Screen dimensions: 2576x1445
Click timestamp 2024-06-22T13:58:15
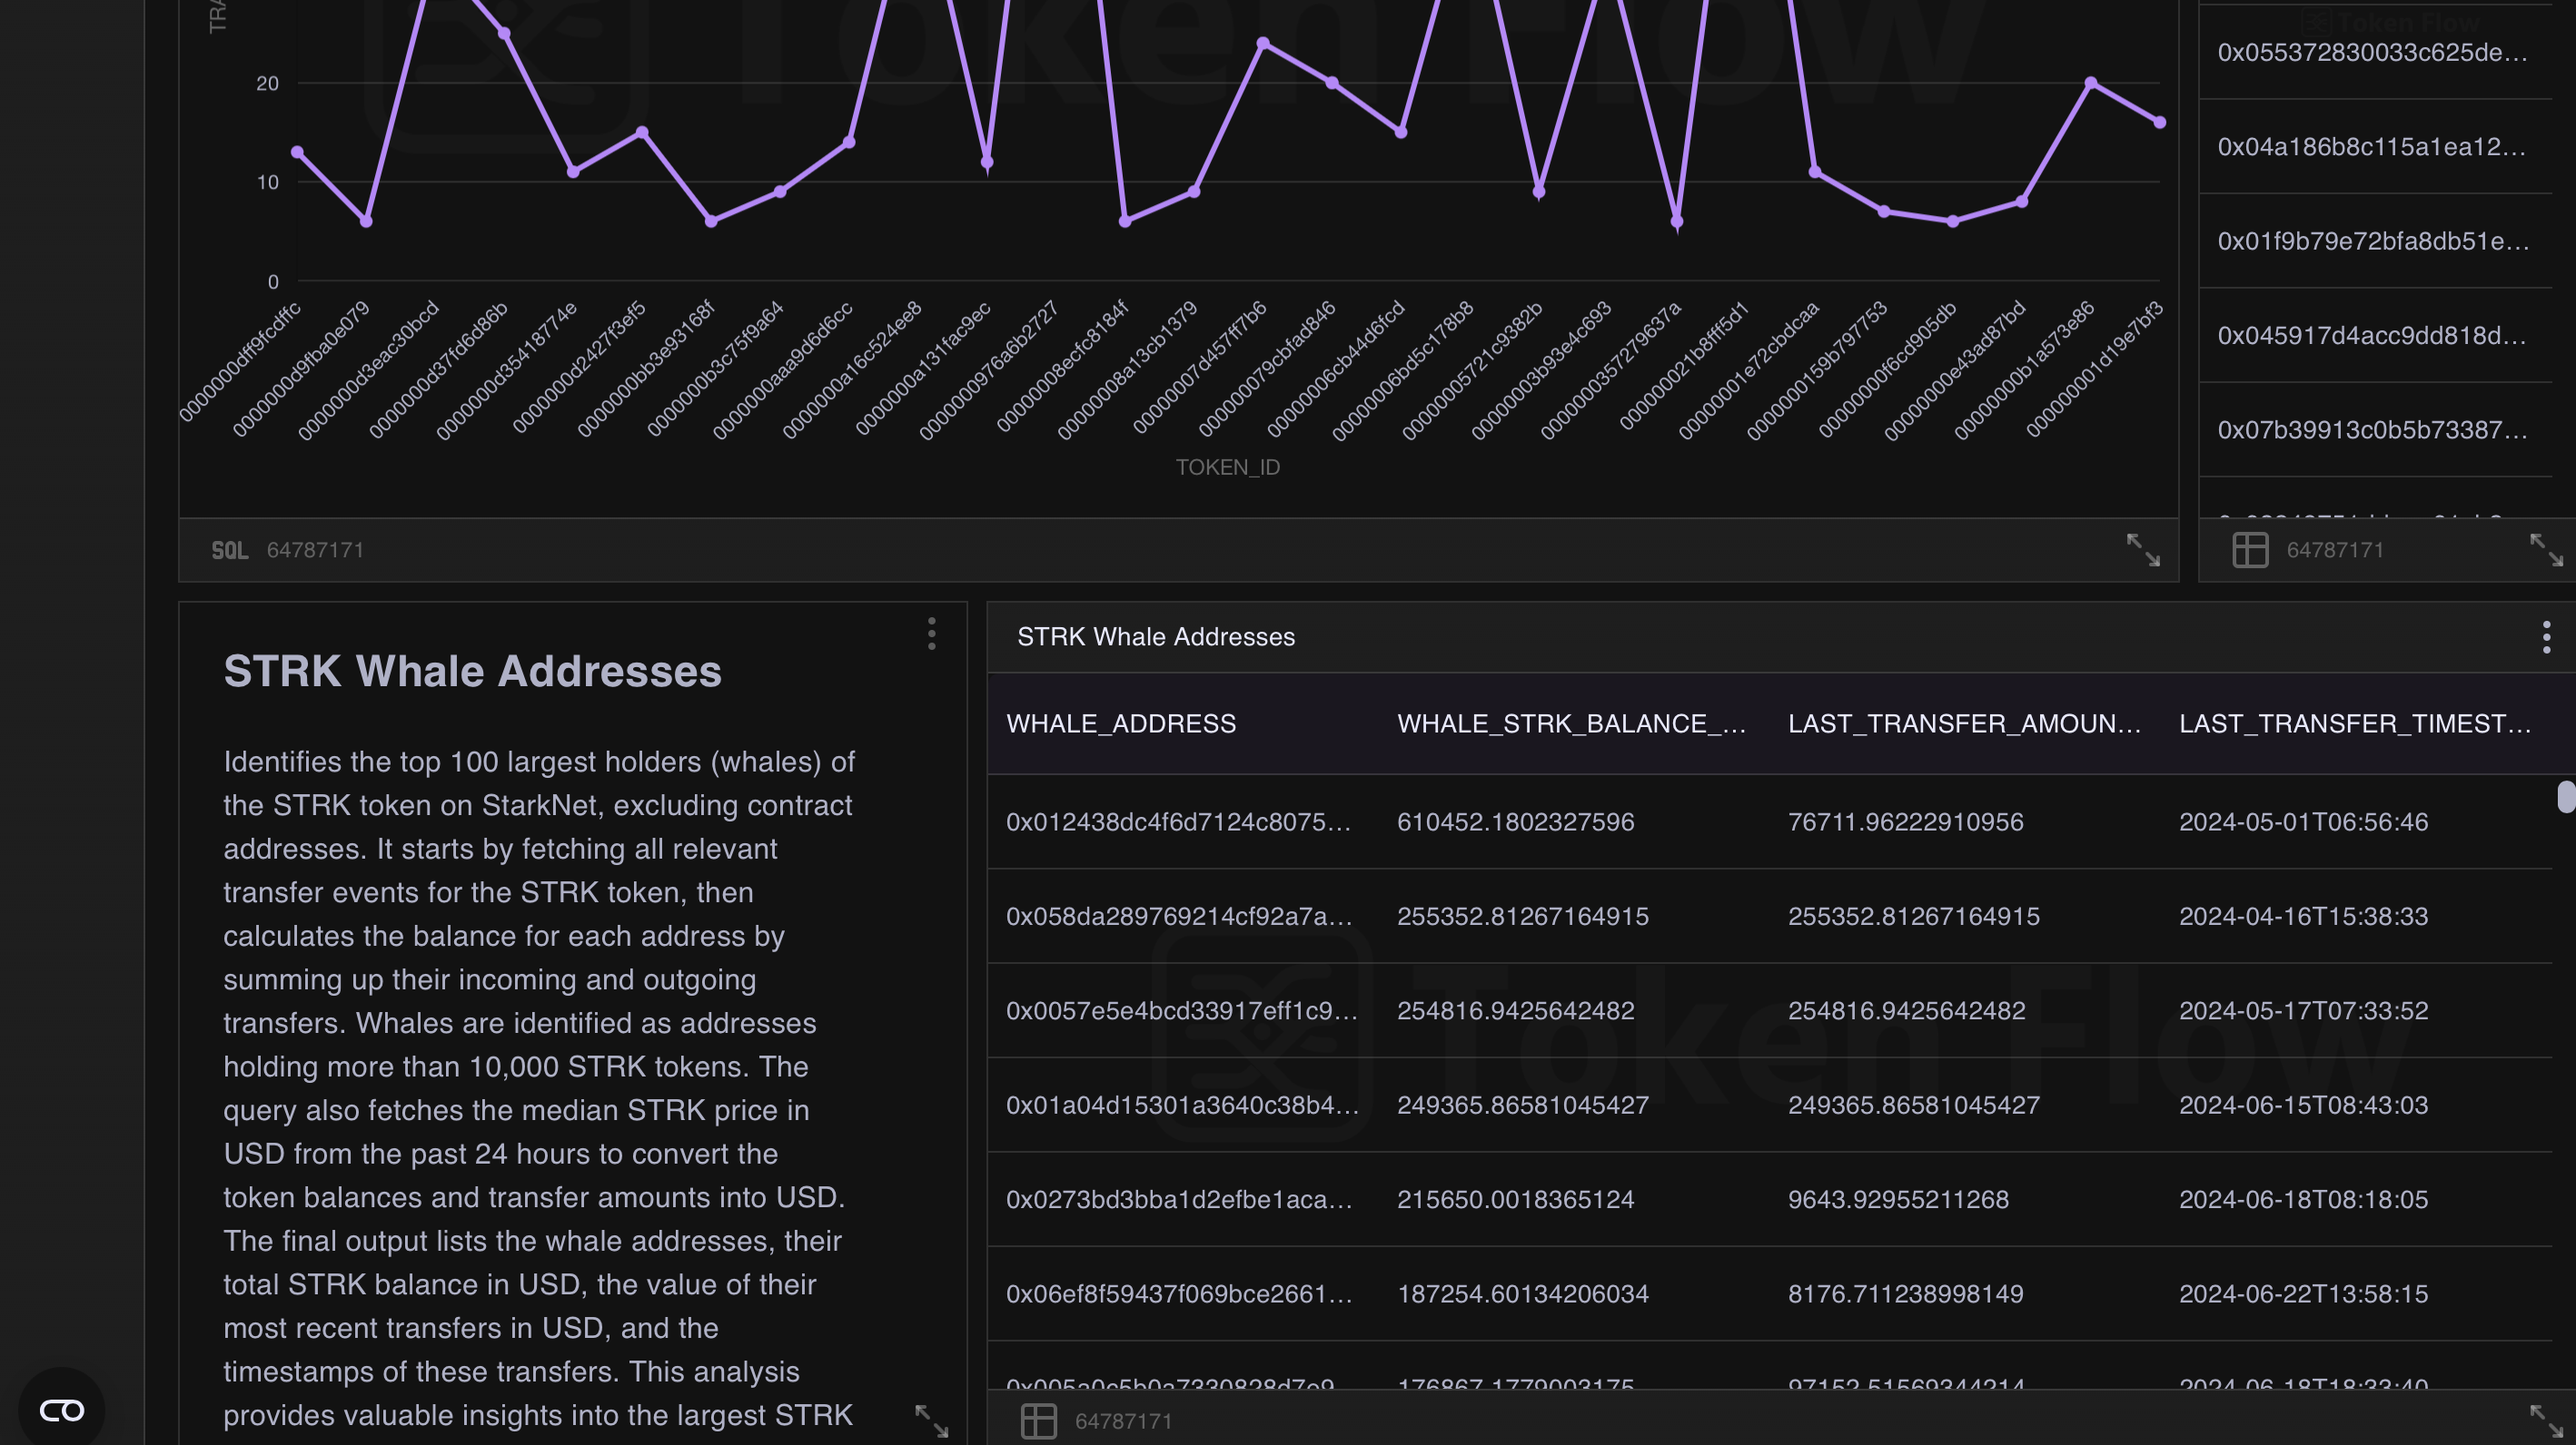coord(2303,1294)
